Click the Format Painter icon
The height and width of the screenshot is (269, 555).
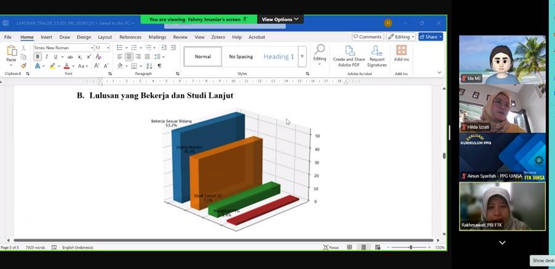[x=23, y=66]
